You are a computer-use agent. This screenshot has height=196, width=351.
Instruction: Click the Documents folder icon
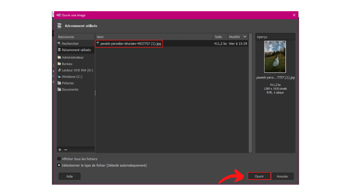tap(59, 89)
